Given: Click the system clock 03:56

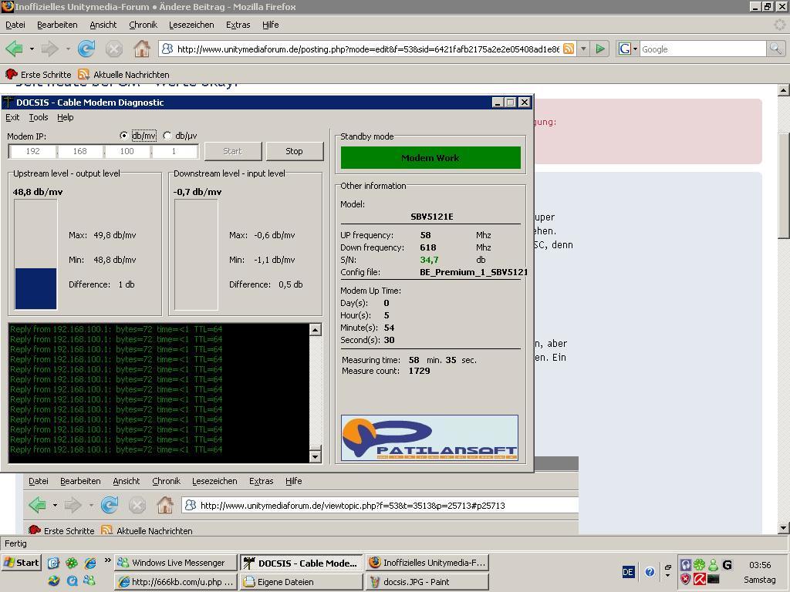Looking at the screenshot, I should point(760,565).
